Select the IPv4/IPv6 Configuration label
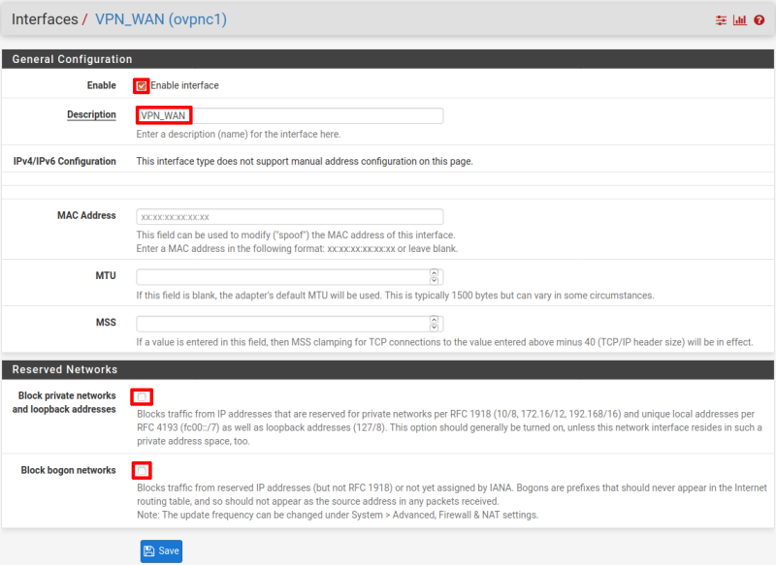This screenshot has width=776, height=565. click(x=64, y=161)
